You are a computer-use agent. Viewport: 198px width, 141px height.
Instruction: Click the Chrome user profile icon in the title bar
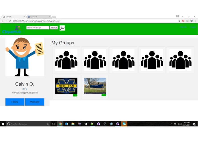pos(177,16)
